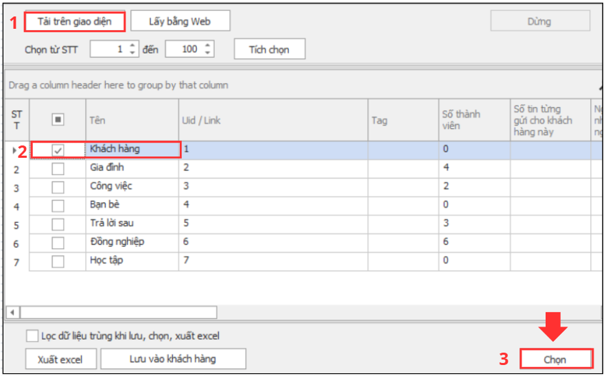Screen dimensions: 606x376
Task: Click the 'Chọn' button
Action: pos(555,360)
